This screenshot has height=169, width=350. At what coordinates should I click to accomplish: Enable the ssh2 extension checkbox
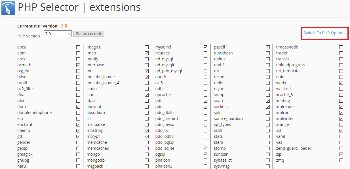(x=268, y=131)
